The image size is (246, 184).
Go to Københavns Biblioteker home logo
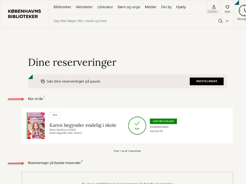pyautogui.click(x=24, y=14)
